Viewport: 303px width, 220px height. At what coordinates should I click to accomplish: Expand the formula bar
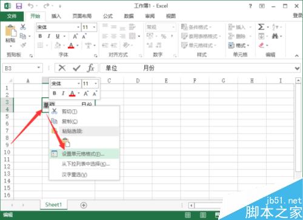tap(297, 68)
